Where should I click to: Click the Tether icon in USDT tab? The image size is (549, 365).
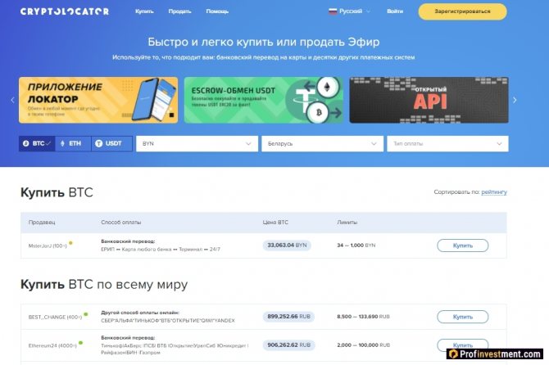(98, 143)
